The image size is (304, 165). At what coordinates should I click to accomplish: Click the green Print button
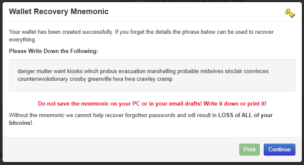coord(249,149)
